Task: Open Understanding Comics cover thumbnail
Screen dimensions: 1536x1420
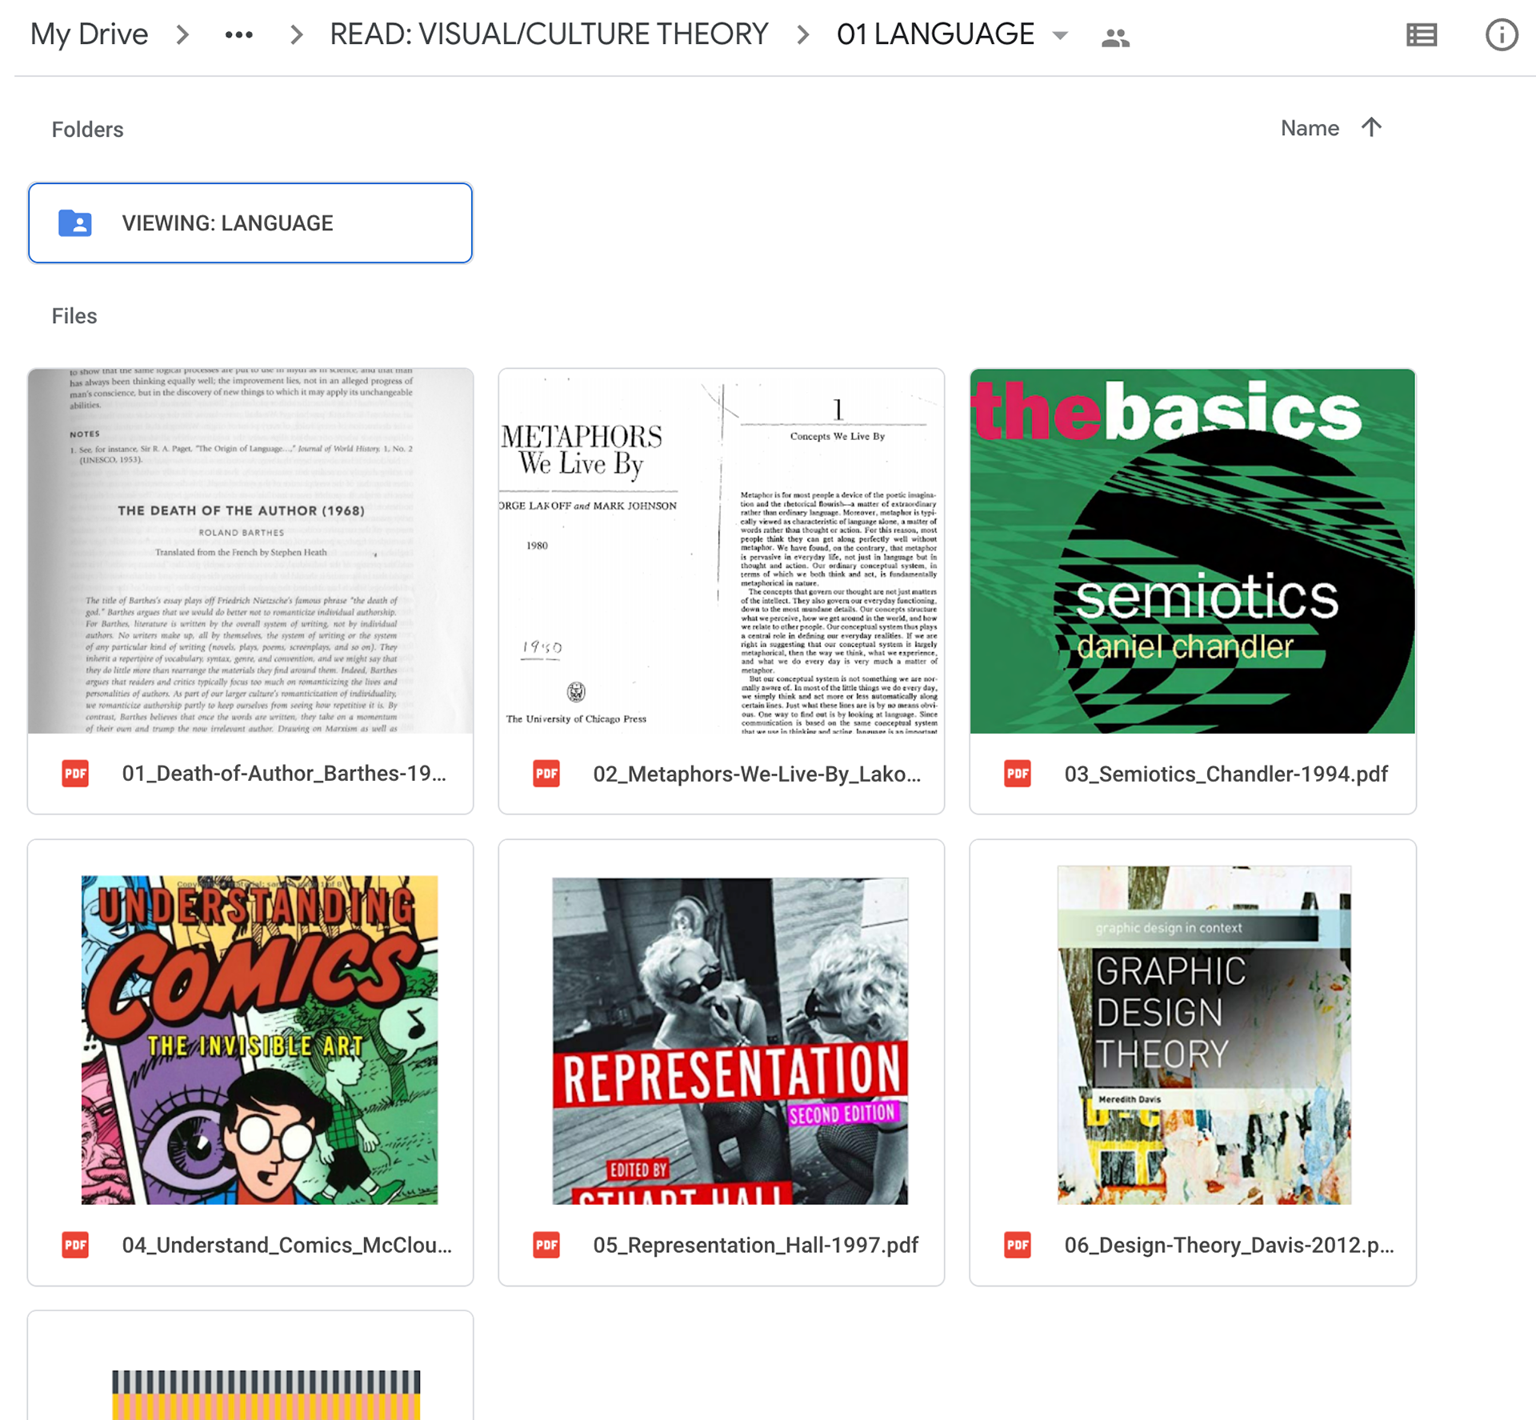Action: click(x=259, y=1039)
